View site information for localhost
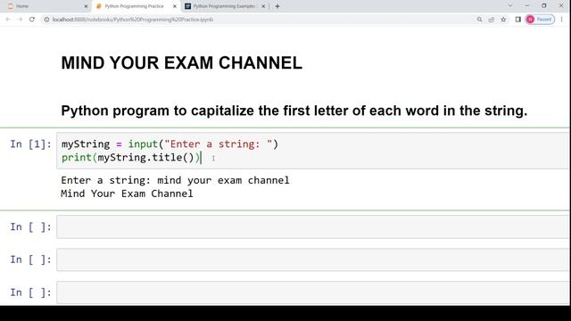 click(x=46, y=20)
